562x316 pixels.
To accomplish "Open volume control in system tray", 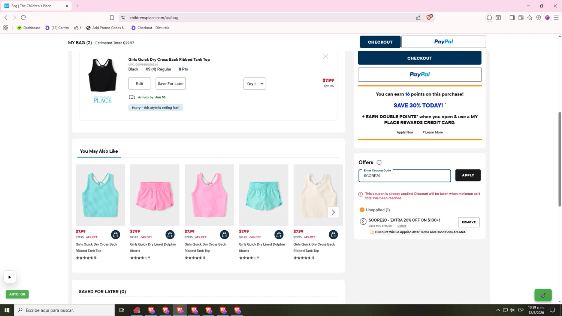I will pyautogui.click(x=512, y=310).
